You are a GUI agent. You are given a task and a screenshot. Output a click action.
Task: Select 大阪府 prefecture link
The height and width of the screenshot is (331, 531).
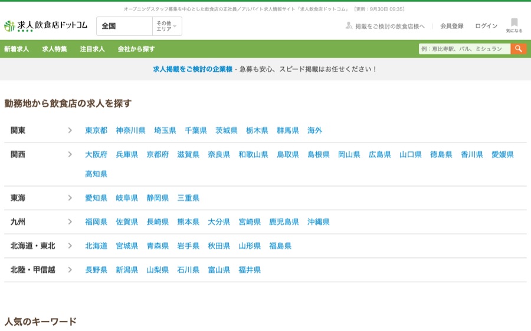[x=96, y=154]
